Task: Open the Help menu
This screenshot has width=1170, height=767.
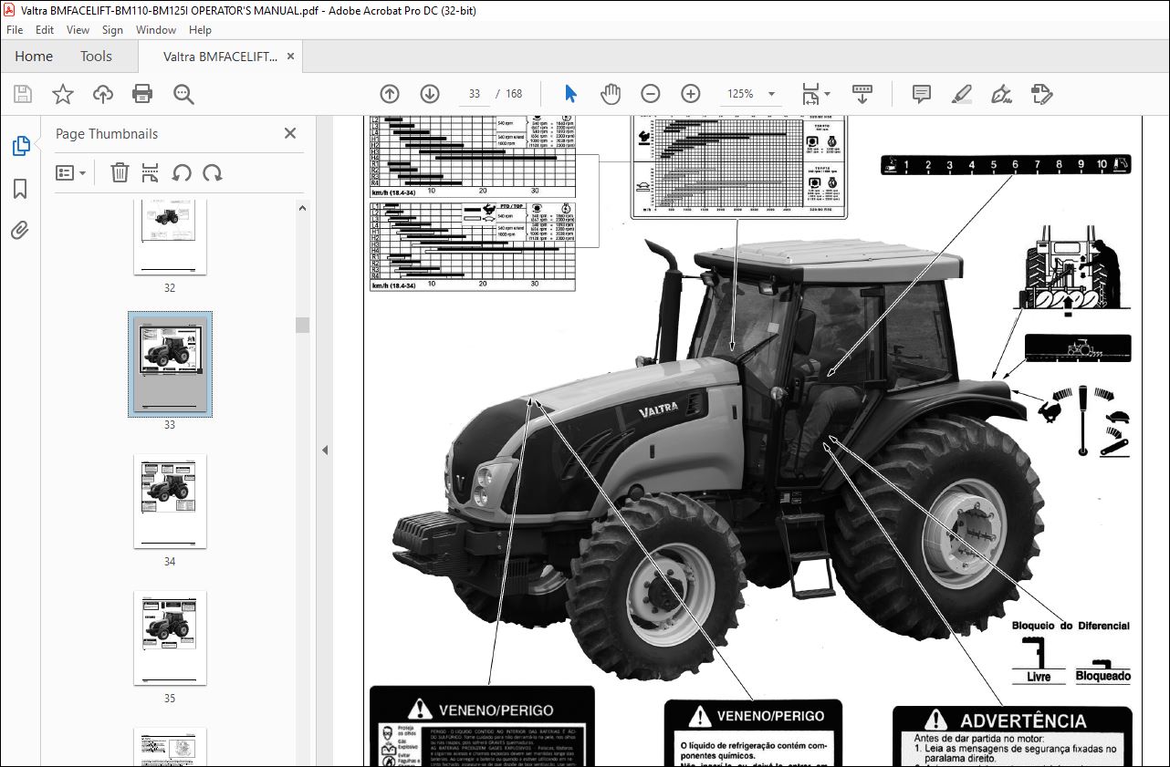Action: [200, 30]
